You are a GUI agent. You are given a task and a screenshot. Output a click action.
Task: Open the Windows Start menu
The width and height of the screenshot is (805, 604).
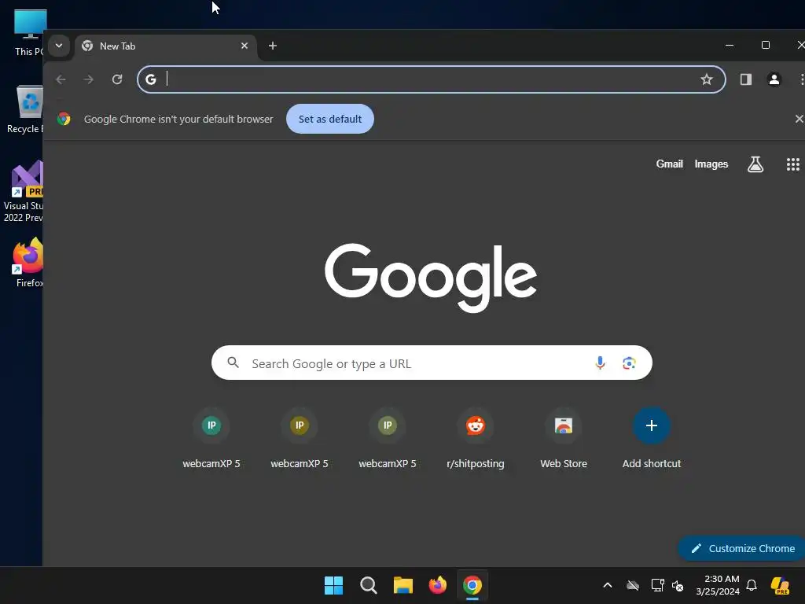click(333, 585)
